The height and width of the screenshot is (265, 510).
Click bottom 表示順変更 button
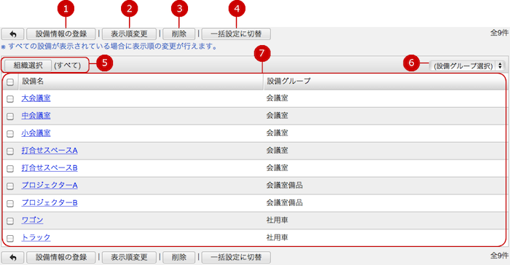(x=129, y=257)
